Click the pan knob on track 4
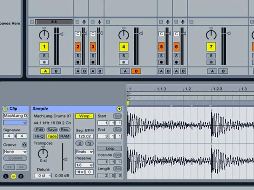Screen dimensions: 254x190 click(123, 34)
